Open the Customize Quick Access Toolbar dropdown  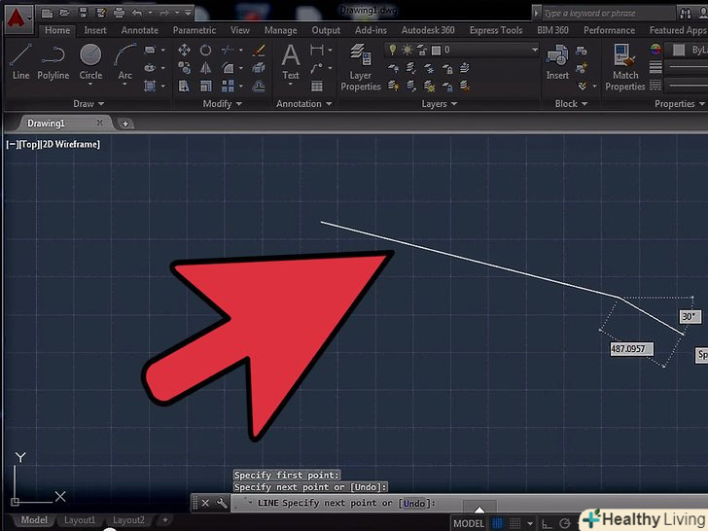pyautogui.click(x=189, y=13)
